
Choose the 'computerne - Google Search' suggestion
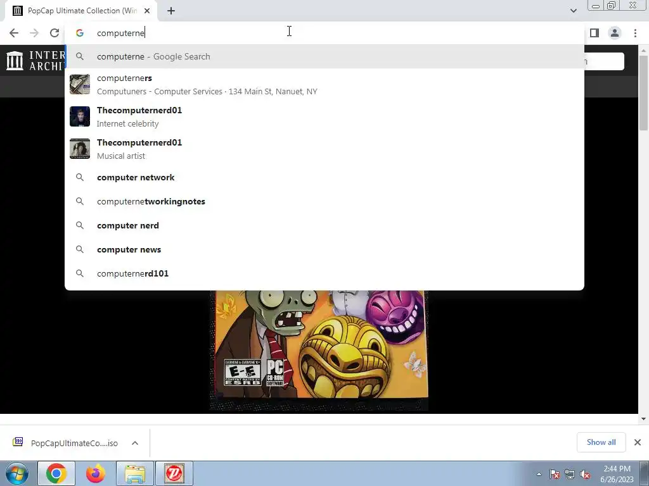tap(324, 56)
